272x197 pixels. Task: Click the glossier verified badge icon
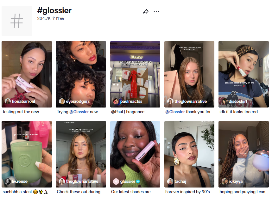point(138,182)
